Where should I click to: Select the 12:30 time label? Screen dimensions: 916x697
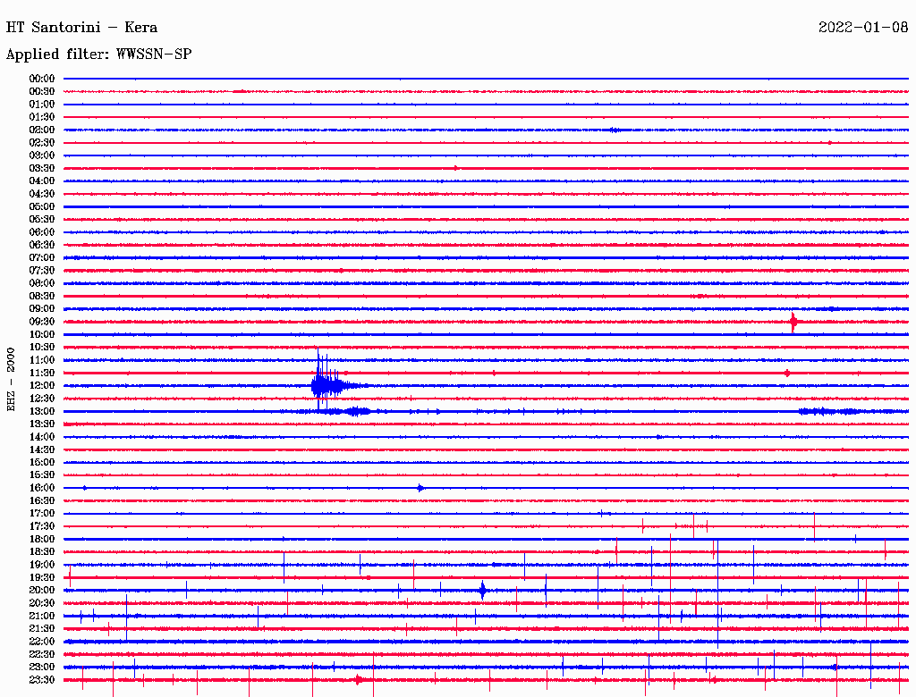click(42, 399)
